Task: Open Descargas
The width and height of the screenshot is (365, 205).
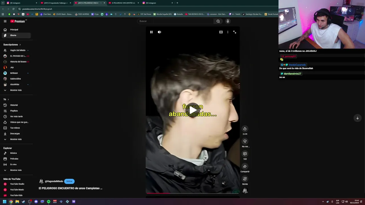Action: coord(16,134)
